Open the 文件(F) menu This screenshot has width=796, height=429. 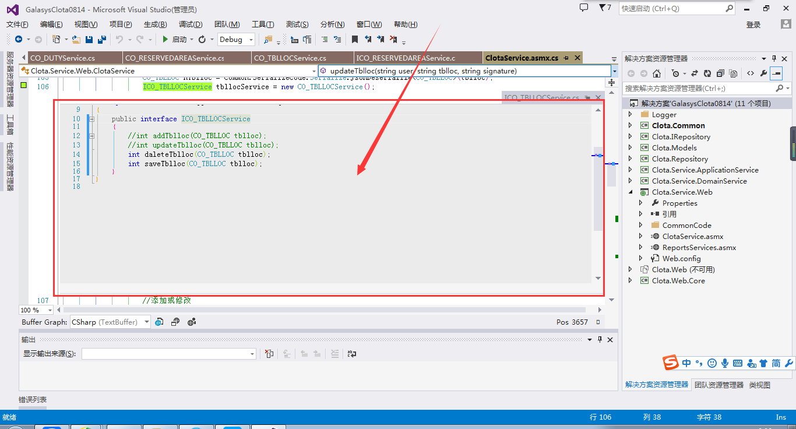click(17, 24)
